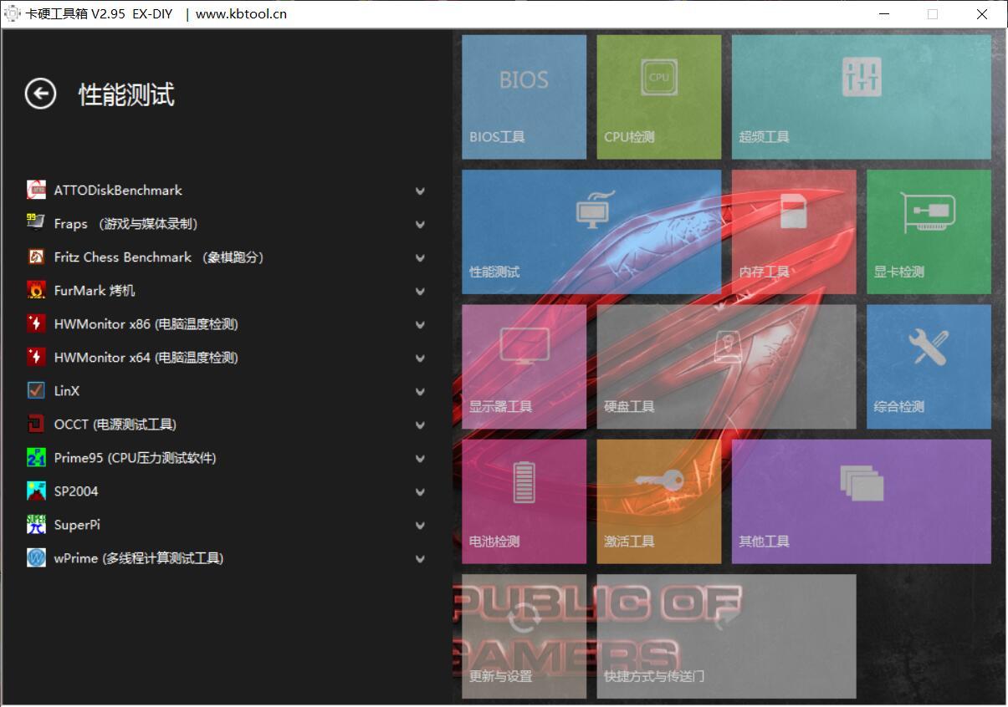This screenshot has height=707, width=1008.
Task: Expand the Prime95 row chevron
Action: 420,458
